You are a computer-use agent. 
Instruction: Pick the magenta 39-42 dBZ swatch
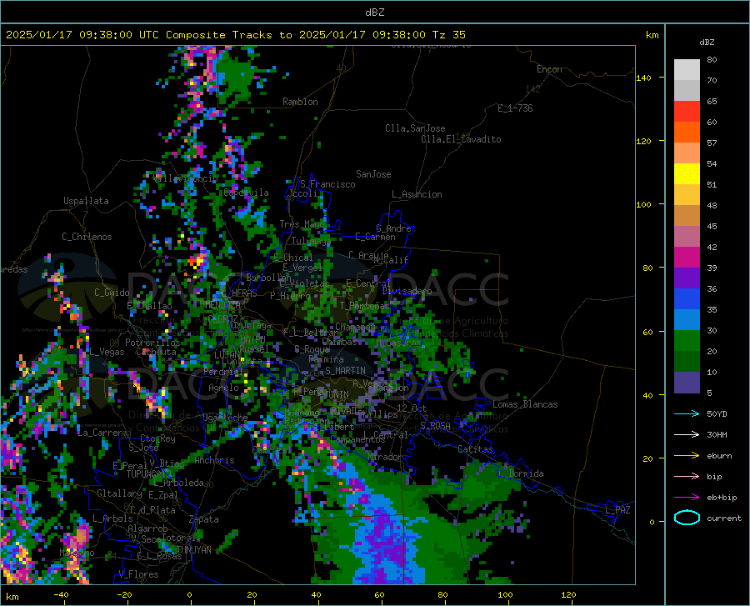(x=687, y=258)
